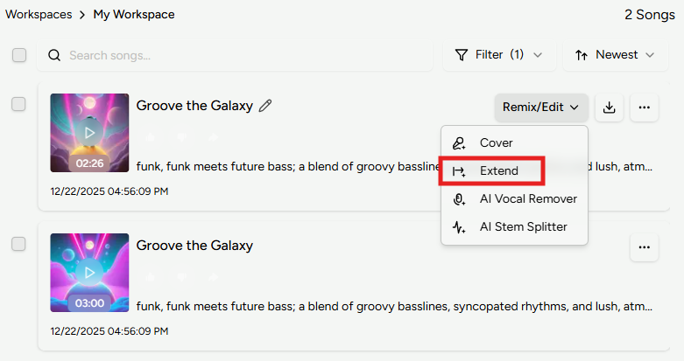Viewport: 684px width, 361px height.
Task: Click the pencil icon to rename song
Action: pos(266,106)
